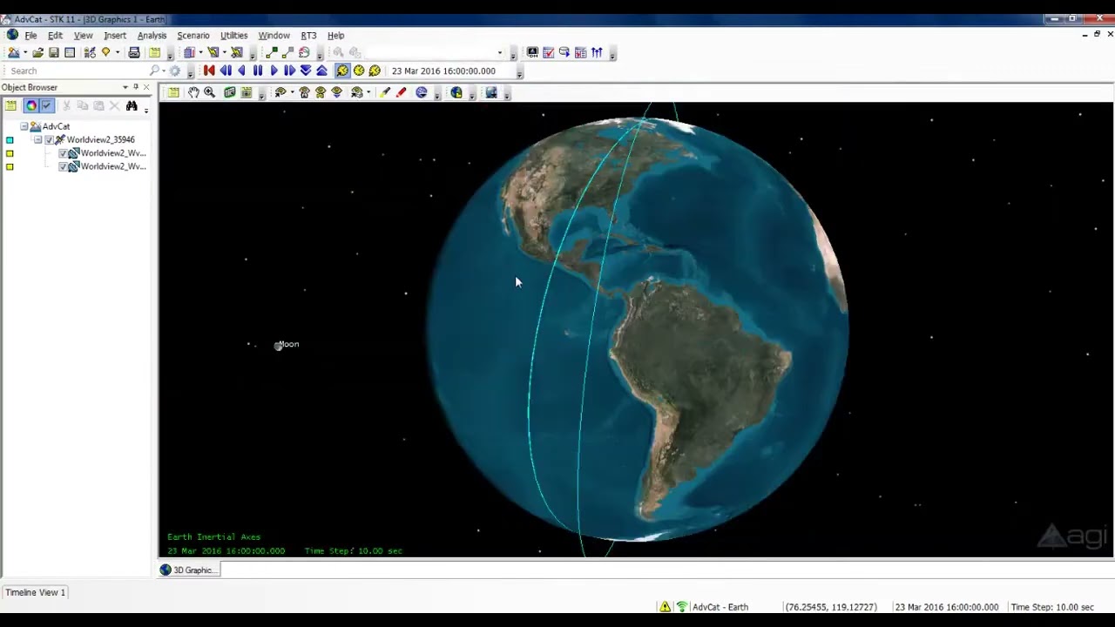The image size is (1115, 627).
Task: Open the File menu
Action: 30,36
